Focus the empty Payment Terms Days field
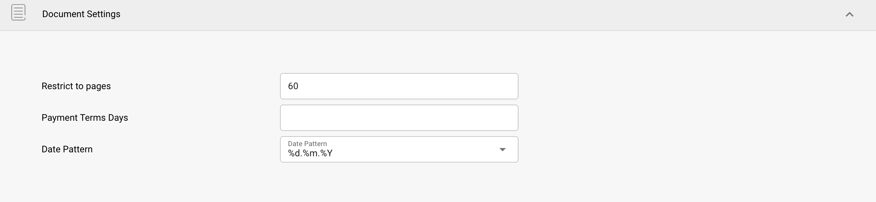Viewport: 876px width, 202px height. tap(398, 117)
